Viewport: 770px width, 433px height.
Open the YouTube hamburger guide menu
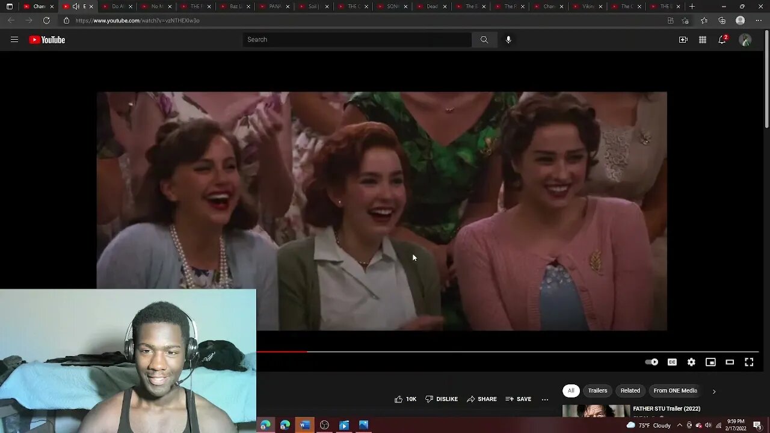(14, 40)
